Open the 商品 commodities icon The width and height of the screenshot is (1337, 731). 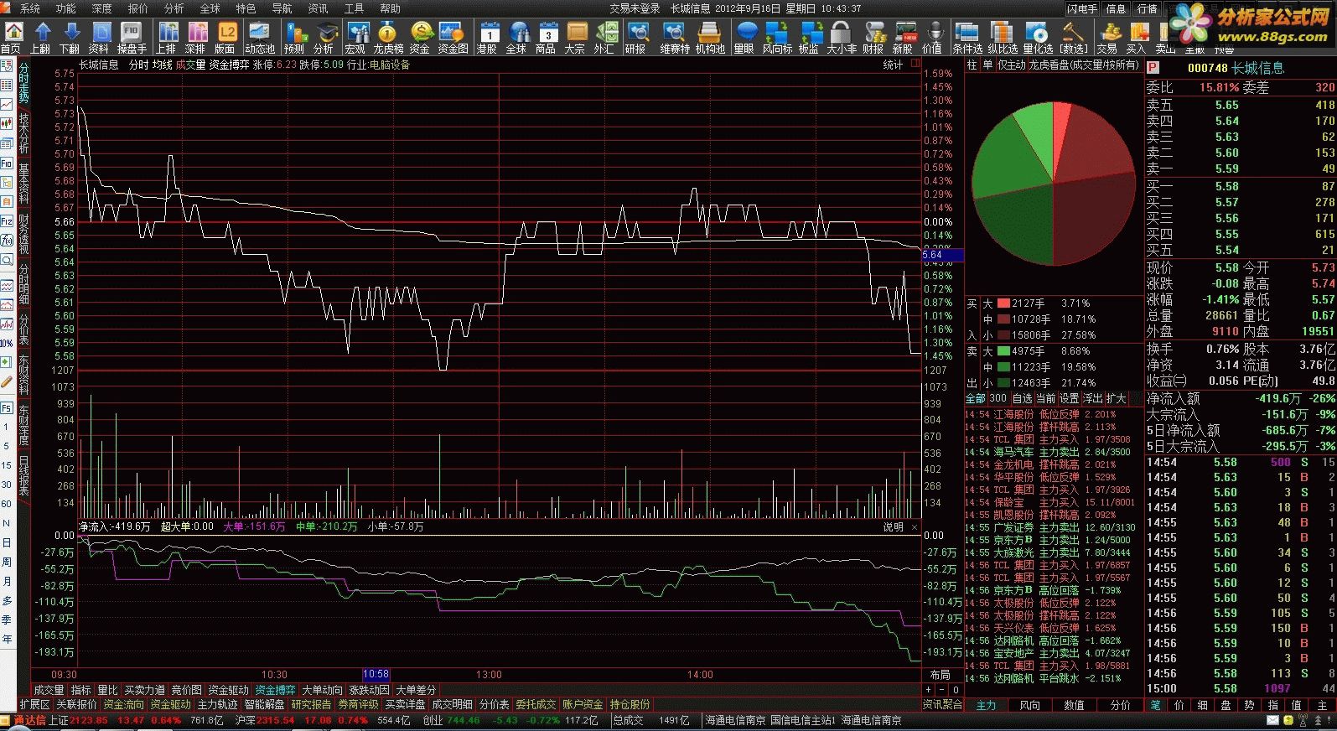click(546, 38)
